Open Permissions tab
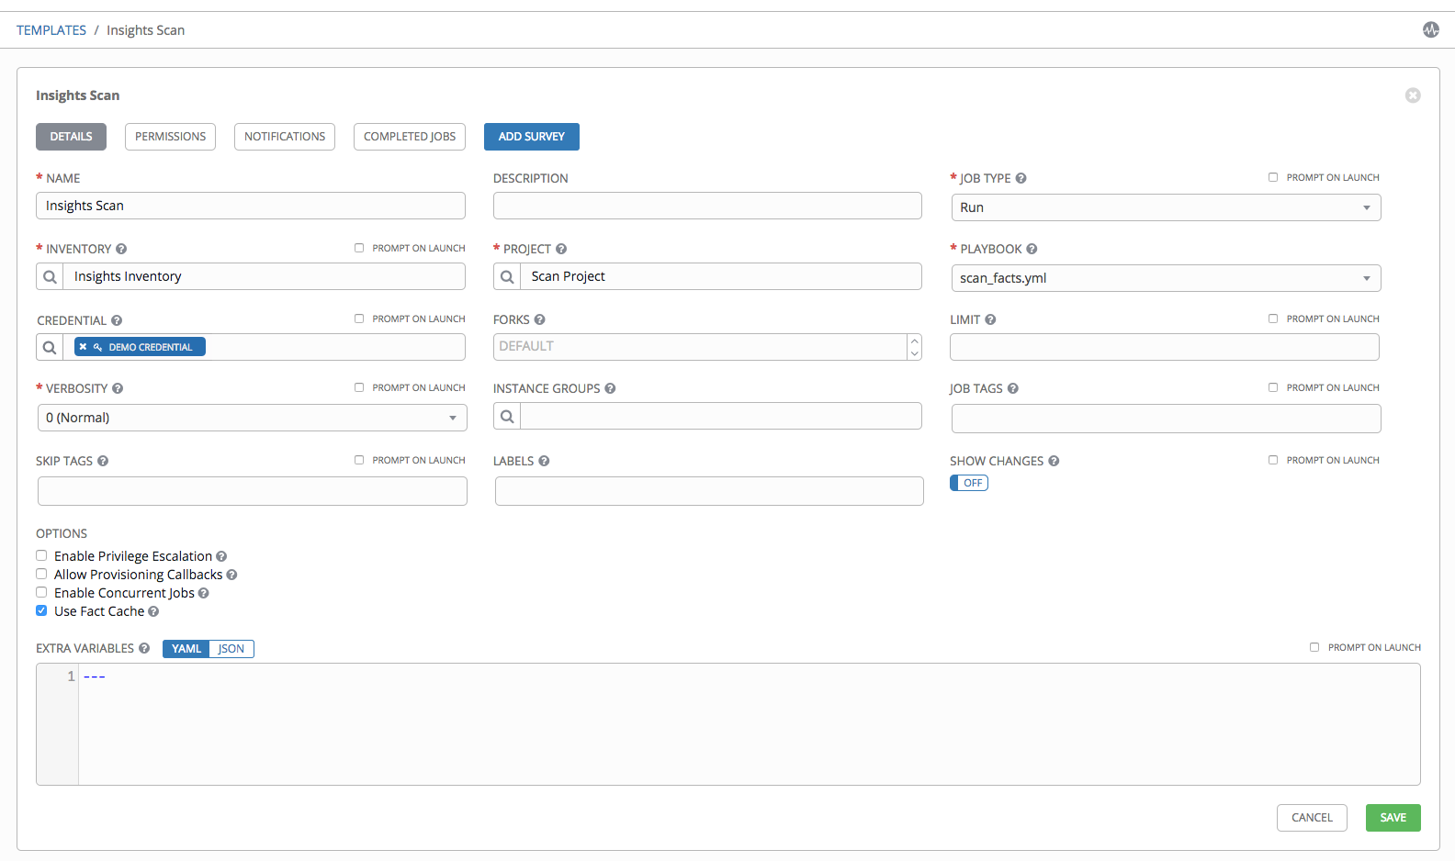 click(x=170, y=137)
